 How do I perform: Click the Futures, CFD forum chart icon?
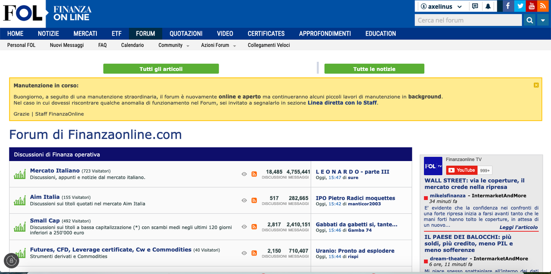coord(20,253)
